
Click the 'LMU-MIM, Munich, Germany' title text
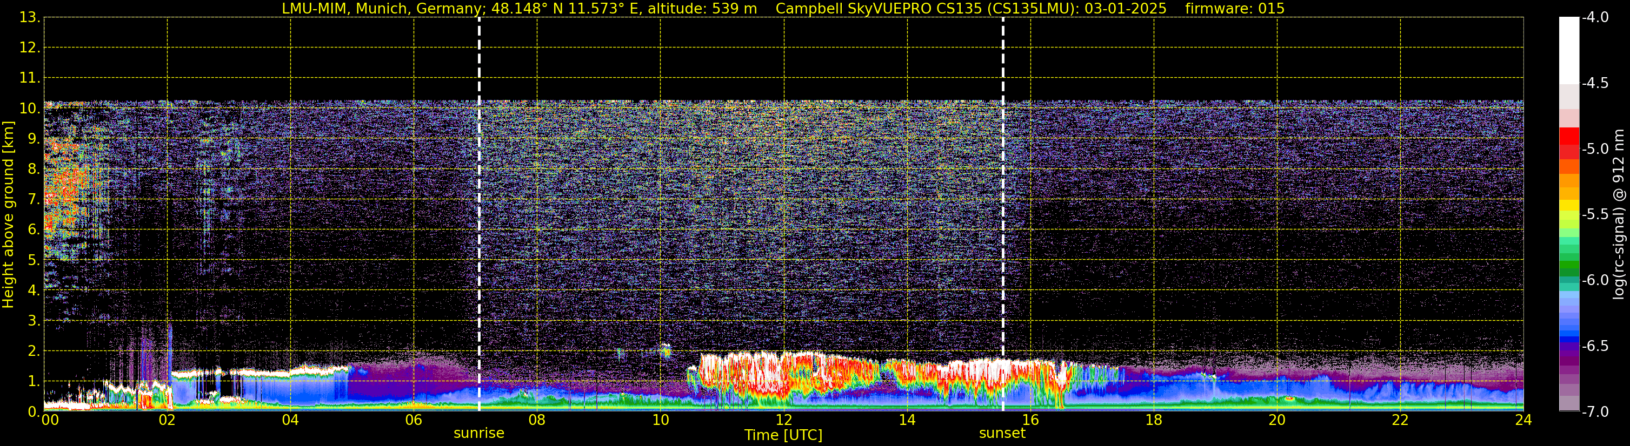(382, 8)
